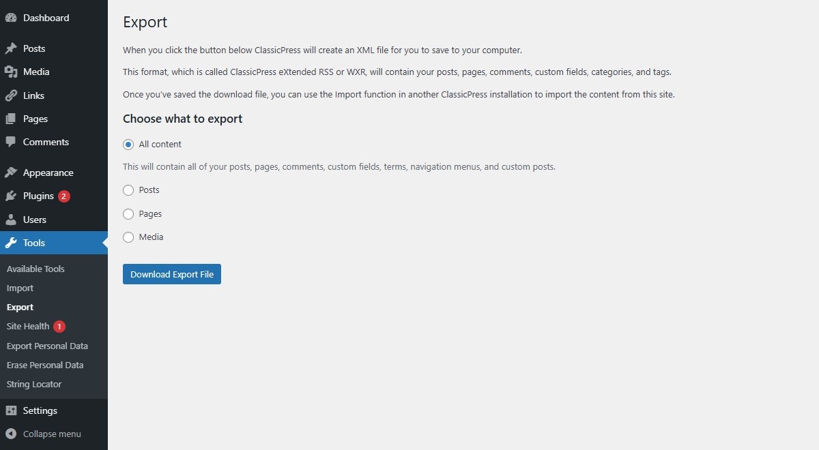Open the Tools menu label
Viewport: 819px width, 450px height.
point(34,243)
